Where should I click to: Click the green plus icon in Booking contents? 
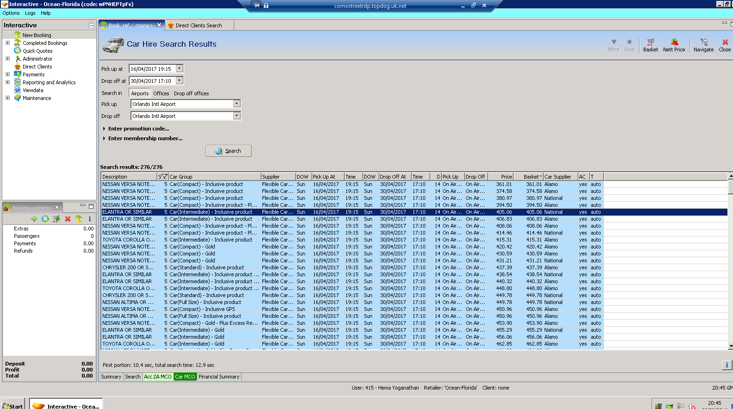pyautogui.click(x=34, y=219)
